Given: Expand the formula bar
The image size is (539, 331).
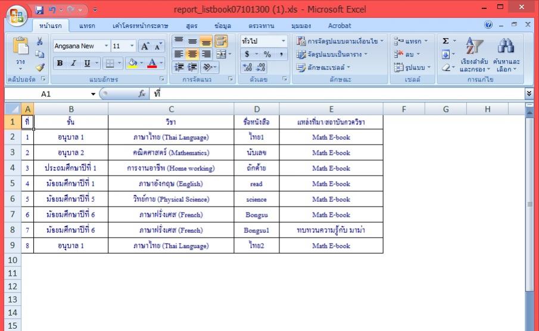Looking at the screenshot, I should [529, 93].
